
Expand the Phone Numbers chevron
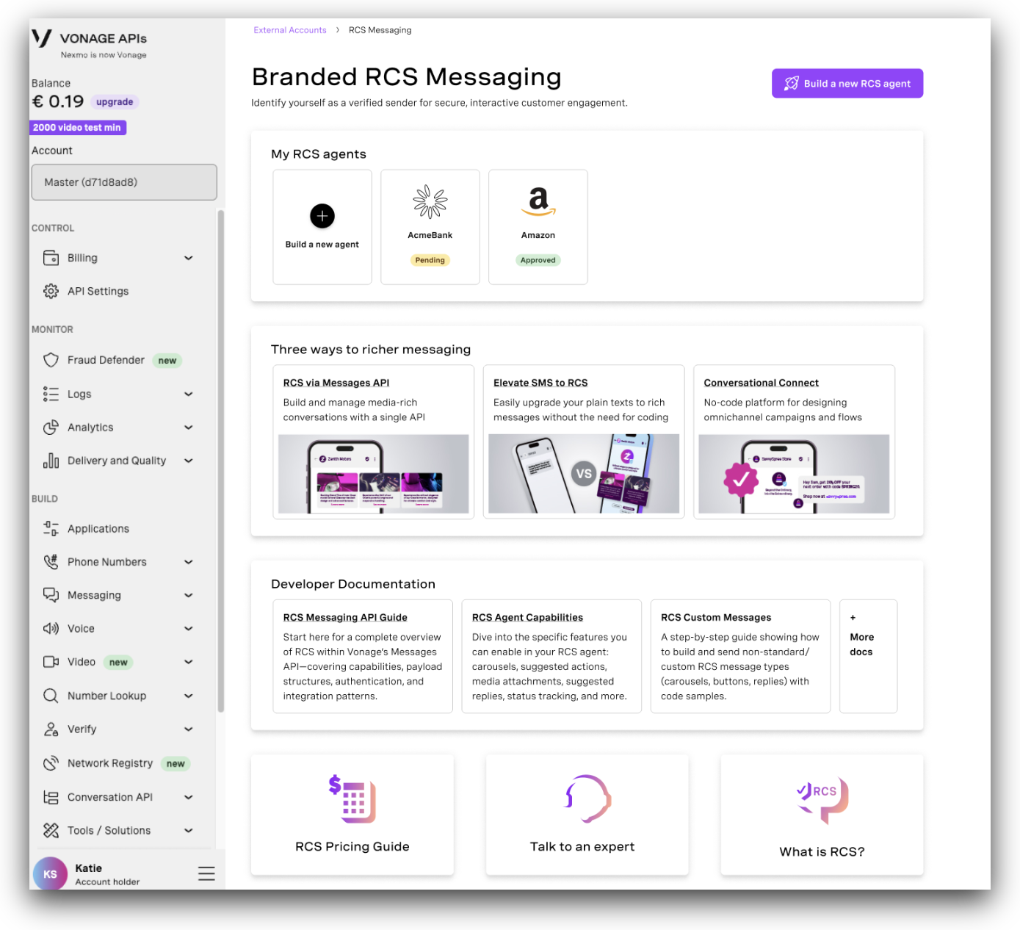coord(189,562)
